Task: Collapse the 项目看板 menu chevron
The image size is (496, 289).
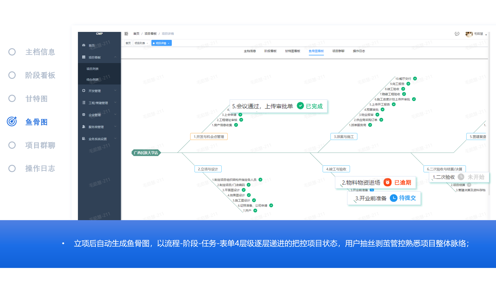Action: click(115, 57)
